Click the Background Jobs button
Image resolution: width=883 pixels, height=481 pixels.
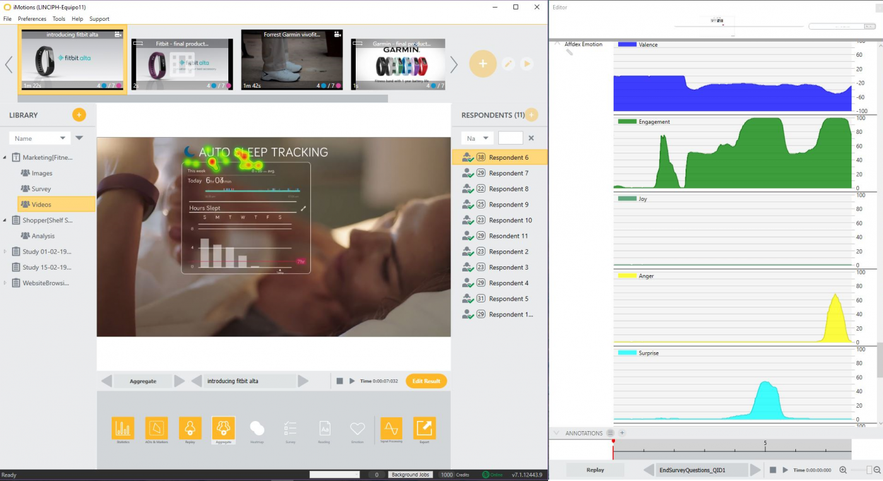(410, 475)
